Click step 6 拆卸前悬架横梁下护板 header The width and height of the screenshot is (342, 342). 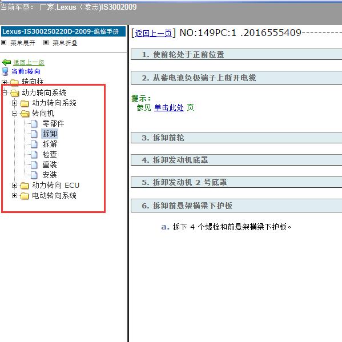236,206
